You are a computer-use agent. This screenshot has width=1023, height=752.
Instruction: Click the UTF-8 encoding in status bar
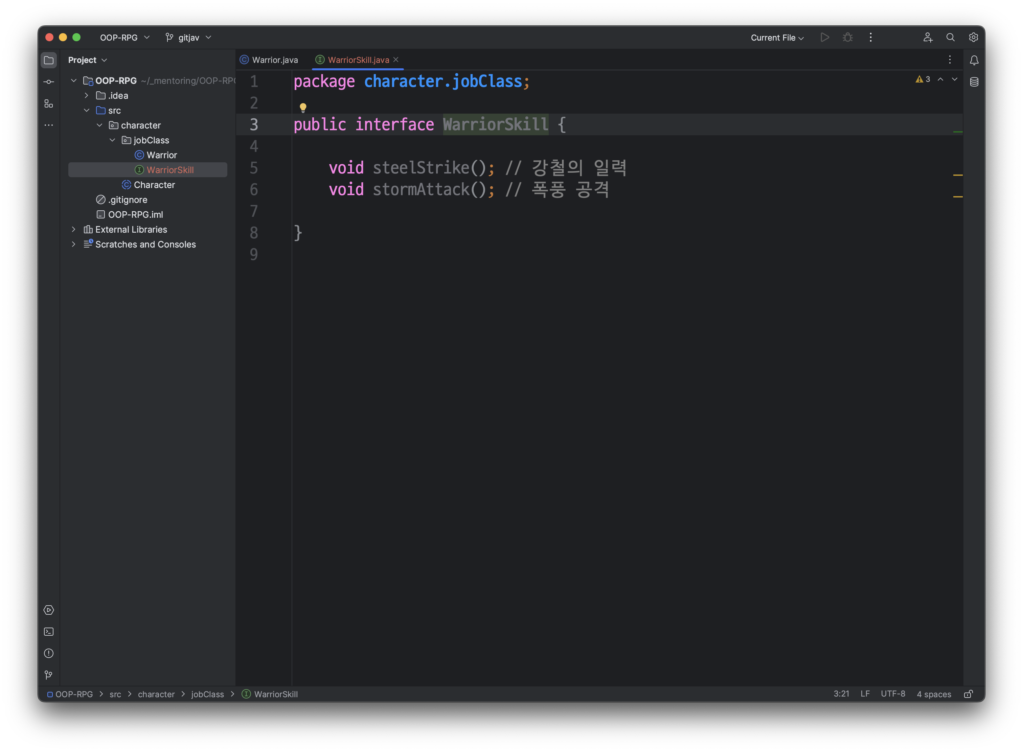tap(893, 694)
